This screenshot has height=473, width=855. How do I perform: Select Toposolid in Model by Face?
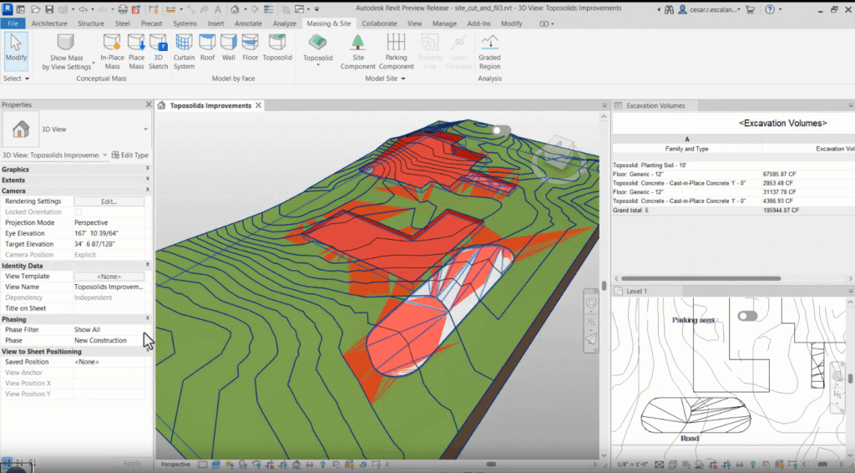click(277, 48)
